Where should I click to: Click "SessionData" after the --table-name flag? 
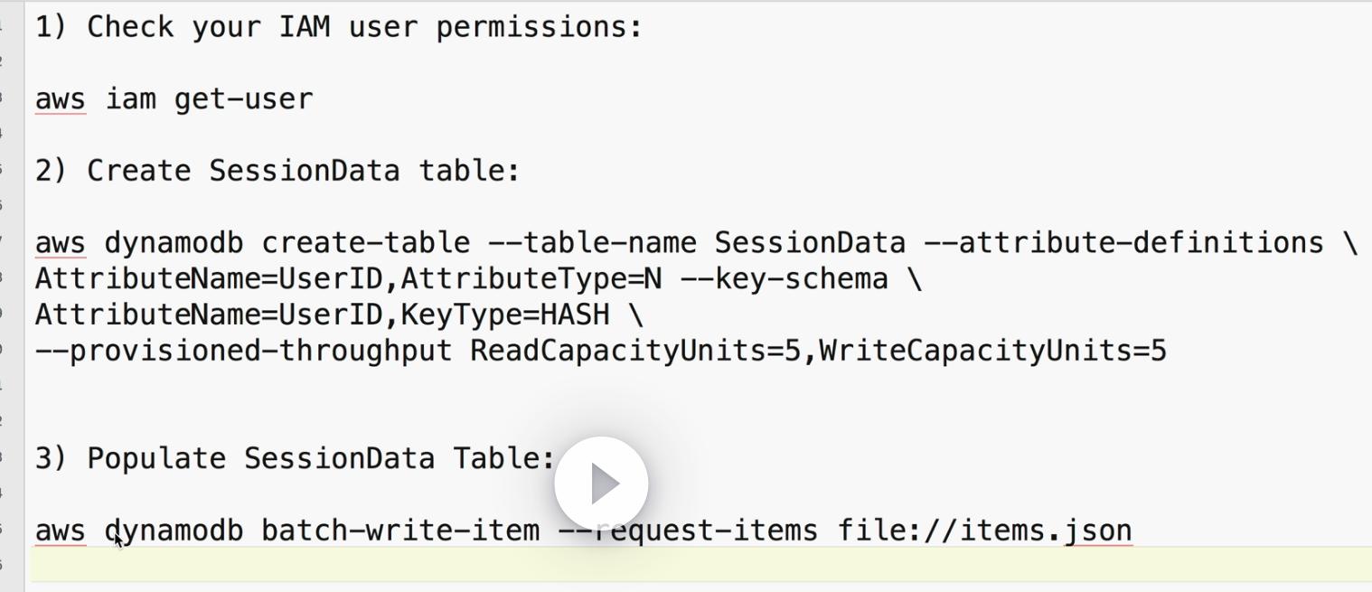click(810, 243)
